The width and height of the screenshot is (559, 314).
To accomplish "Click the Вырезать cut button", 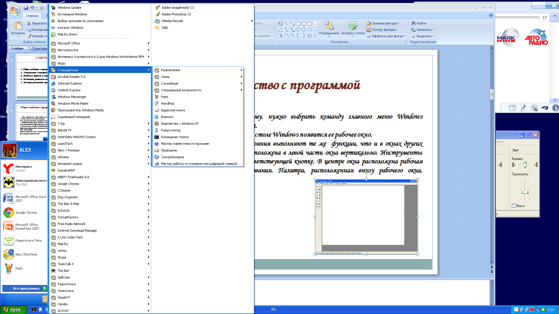I will pos(37,23).
